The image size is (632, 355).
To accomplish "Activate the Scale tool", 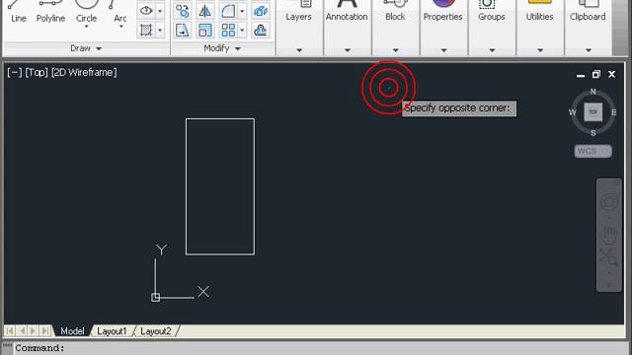I will tap(205, 31).
